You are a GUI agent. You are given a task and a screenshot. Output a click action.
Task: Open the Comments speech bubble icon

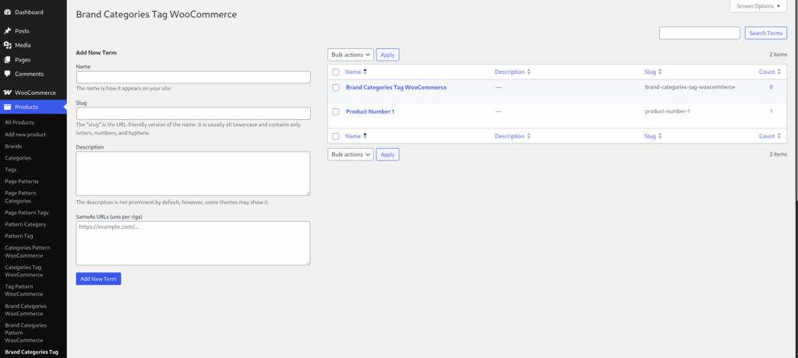(x=8, y=74)
